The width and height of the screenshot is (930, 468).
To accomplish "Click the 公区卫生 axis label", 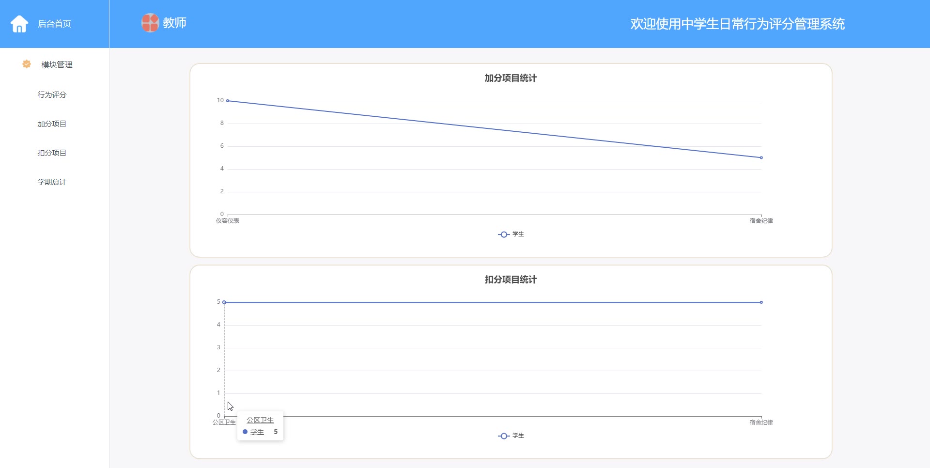I will (224, 422).
